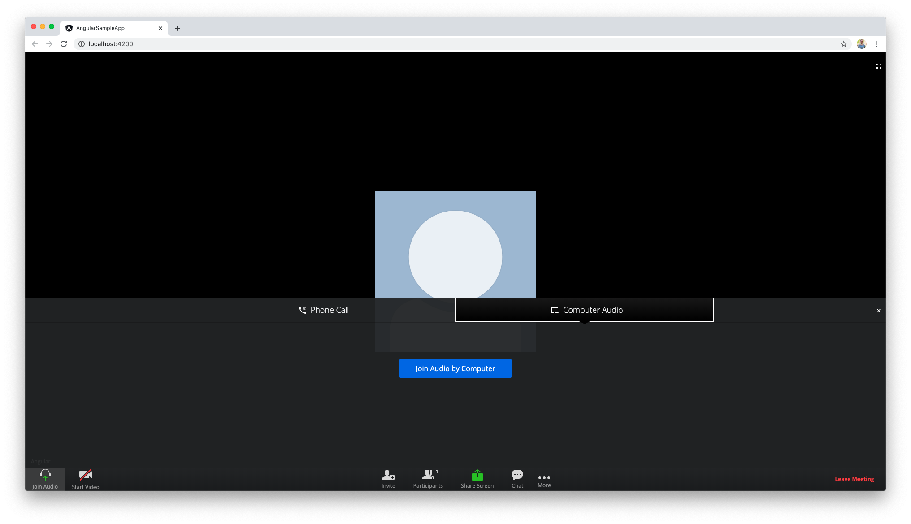Screen dimensions: 911x524
Task: Click Leave Meeting
Action: click(854, 479)
